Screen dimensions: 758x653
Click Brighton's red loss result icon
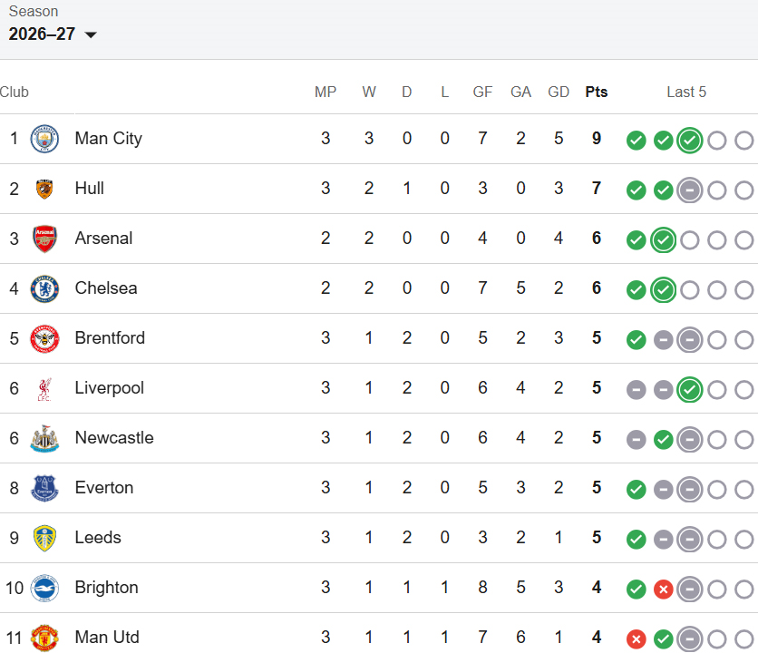[x=664, y=590]
